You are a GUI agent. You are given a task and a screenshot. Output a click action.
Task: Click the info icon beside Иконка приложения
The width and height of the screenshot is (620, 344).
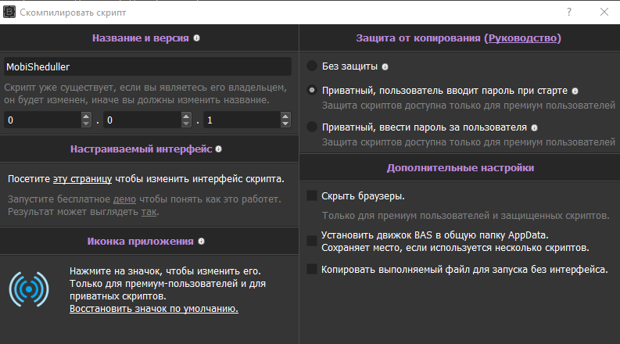(x=201, y=242)
